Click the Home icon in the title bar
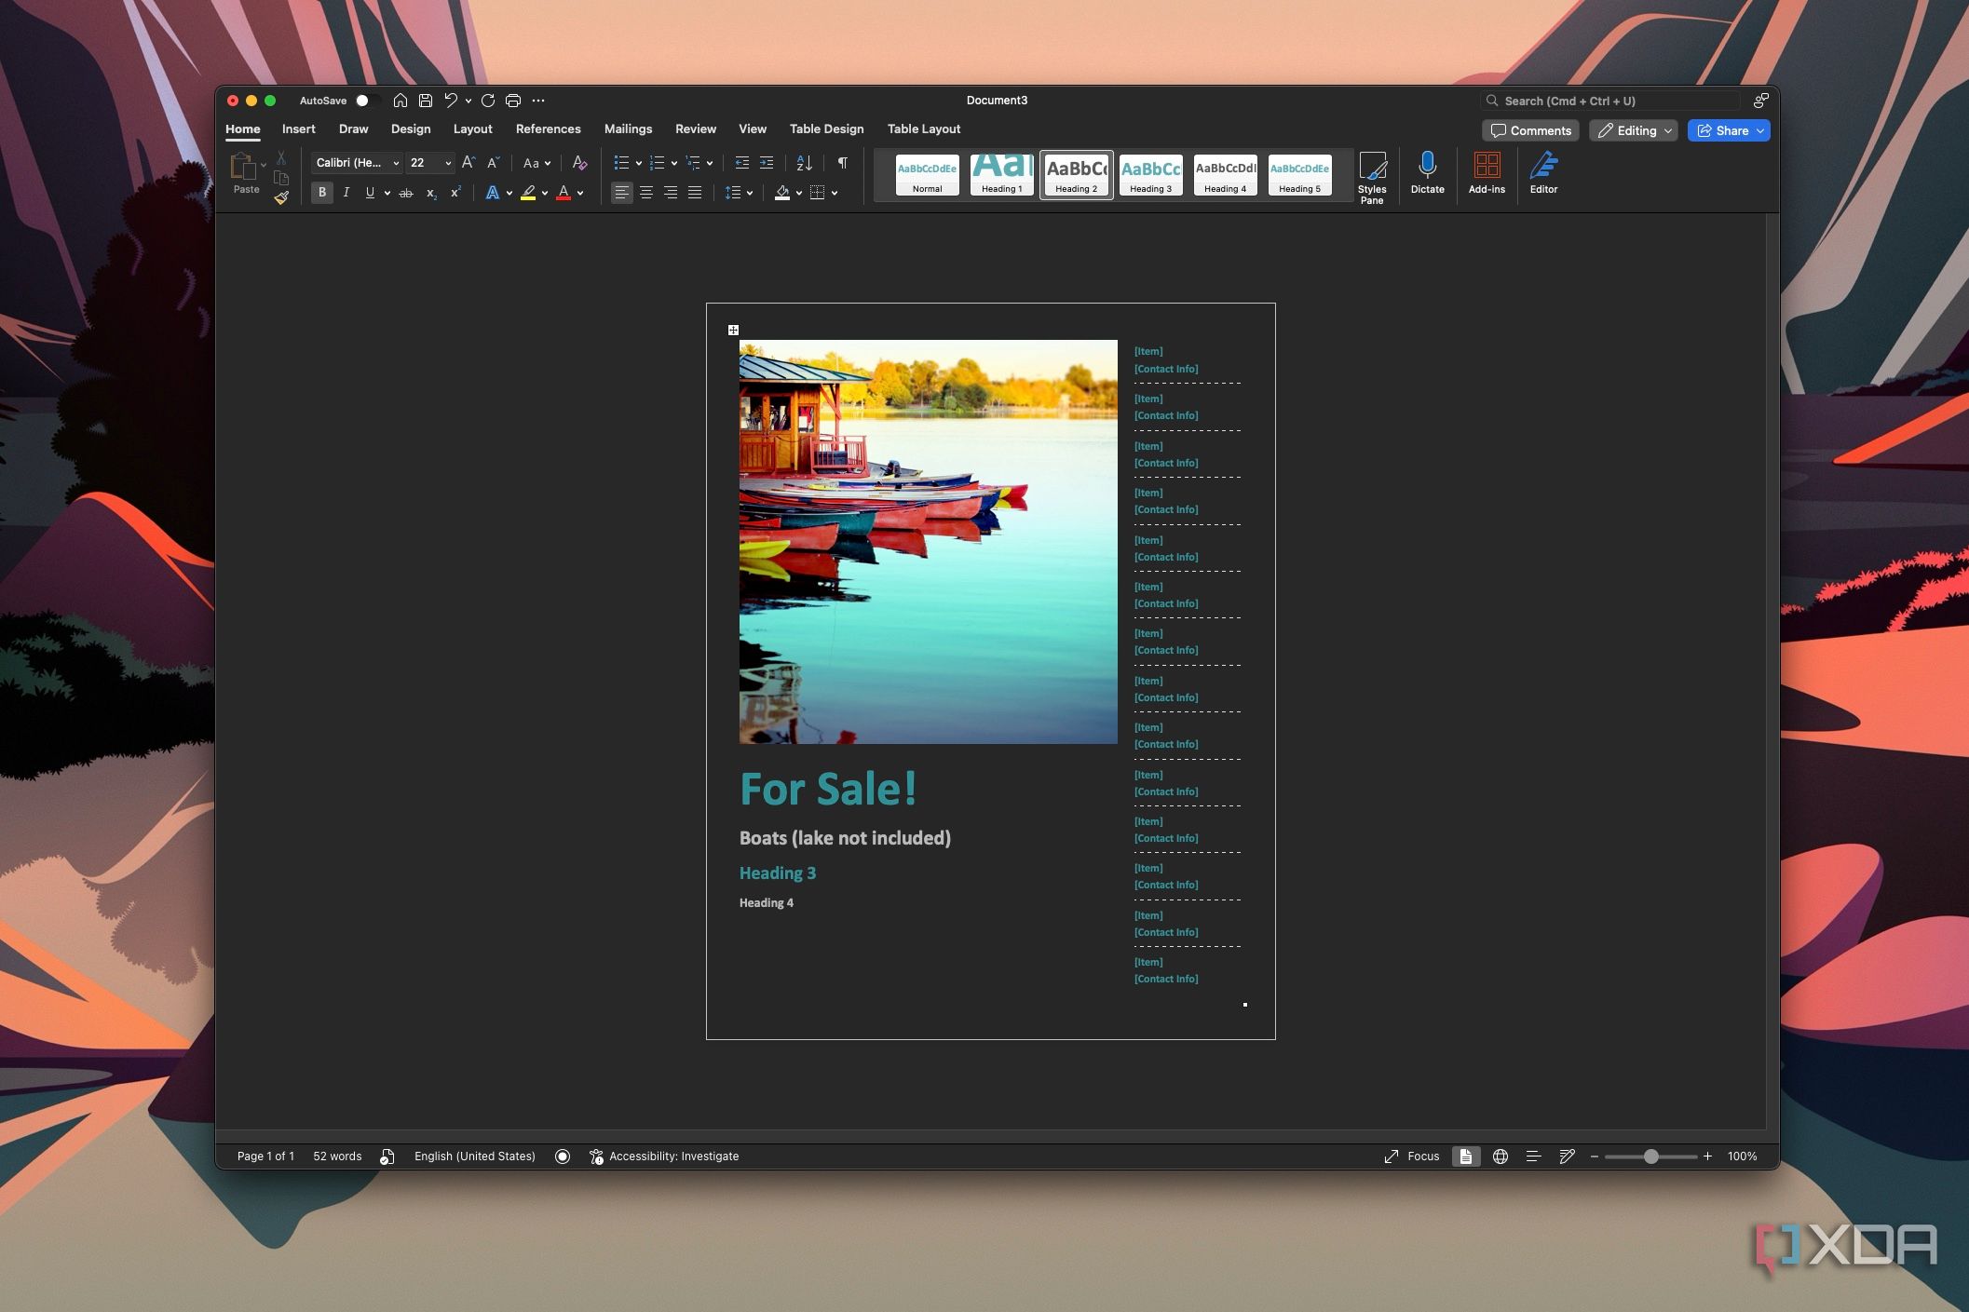Image resolution: width=1969 pixels, height=1312 pixels. coord(401,101)
